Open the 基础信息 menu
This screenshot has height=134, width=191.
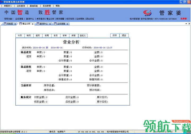pos(34,6)
